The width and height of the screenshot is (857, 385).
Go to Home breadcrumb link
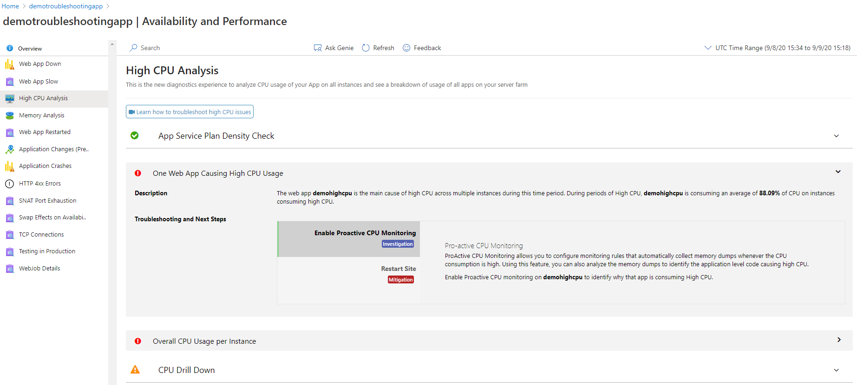(10, 6)
